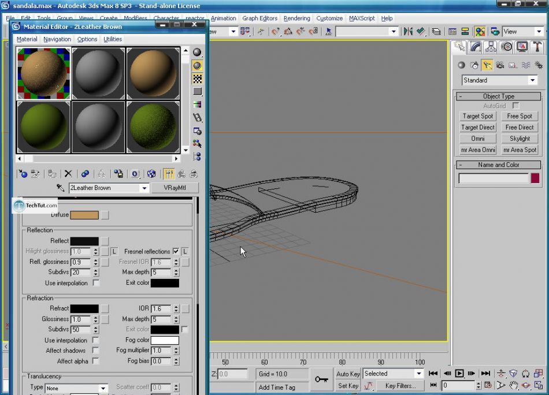The width and height of the screenshot is (549, 395).
Task: Toggle Show Map in Viewport cube icon
Action: pyautogui.click(x=151, y=173)
